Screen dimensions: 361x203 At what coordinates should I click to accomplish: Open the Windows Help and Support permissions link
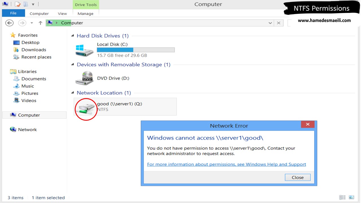click(x=226, y=164)
